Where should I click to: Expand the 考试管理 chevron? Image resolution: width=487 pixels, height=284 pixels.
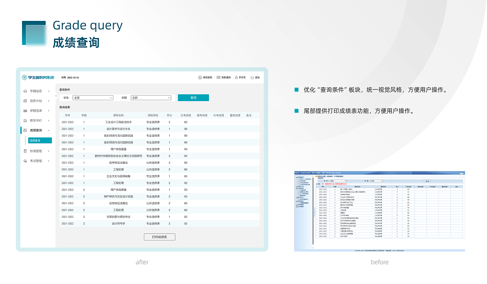(x=49, y=161)
